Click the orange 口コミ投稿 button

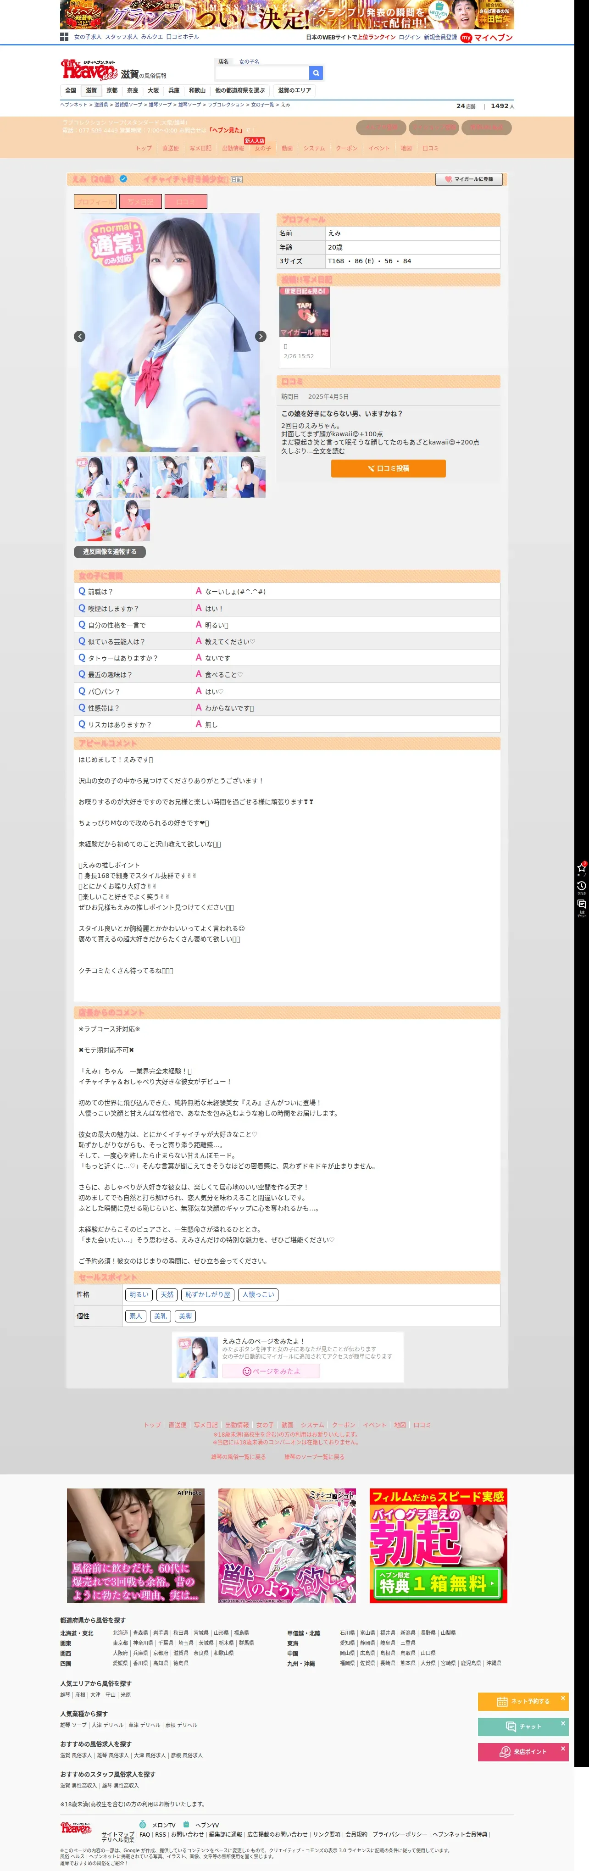[389, 468]
